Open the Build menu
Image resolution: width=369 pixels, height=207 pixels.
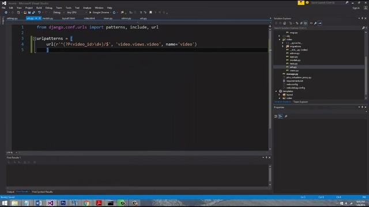(39, 7)
